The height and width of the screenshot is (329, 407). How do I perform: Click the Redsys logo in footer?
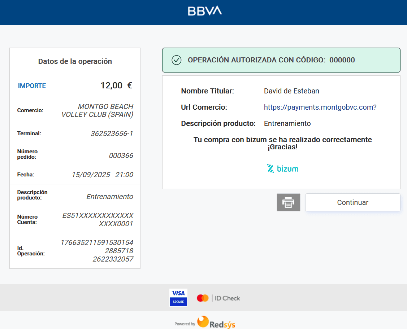coord(216,322)
